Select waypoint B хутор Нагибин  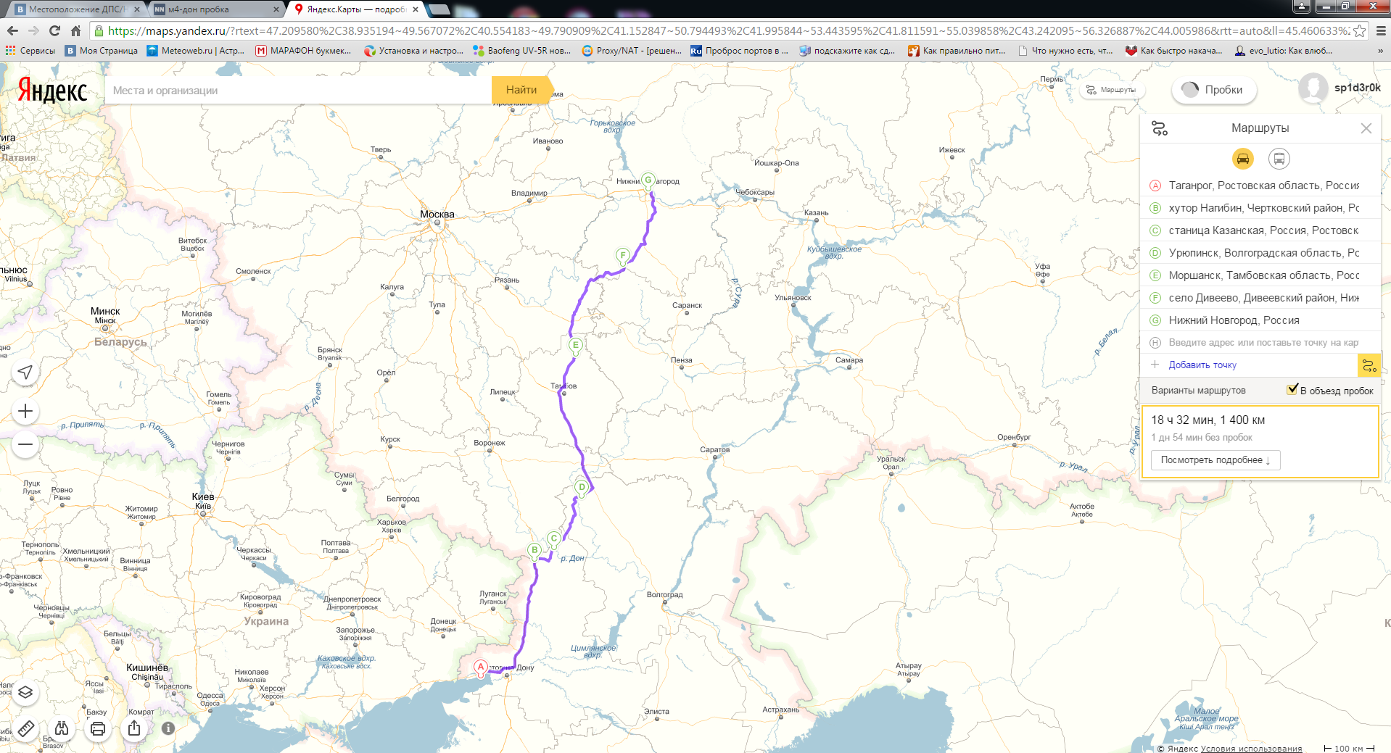pyautogui.click(x=1260, y=208)
